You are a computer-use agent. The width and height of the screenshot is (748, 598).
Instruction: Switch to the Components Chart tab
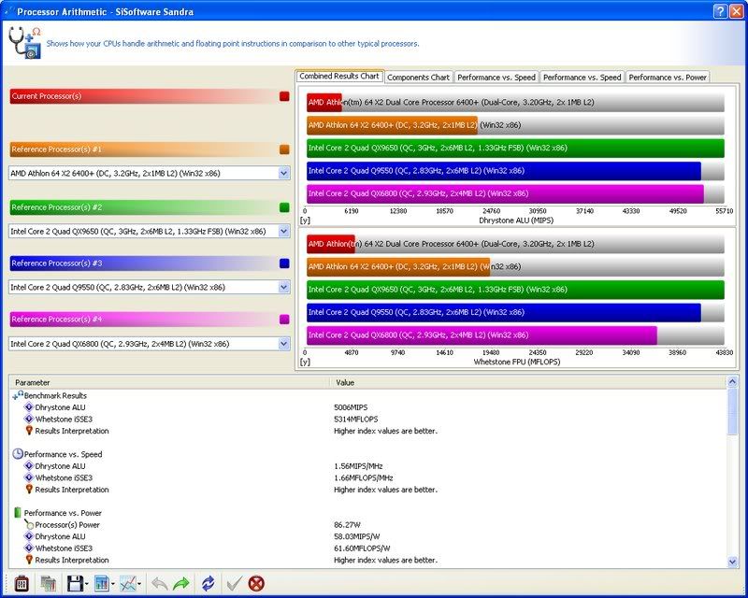pyautogui.click(x=418, y=78)
